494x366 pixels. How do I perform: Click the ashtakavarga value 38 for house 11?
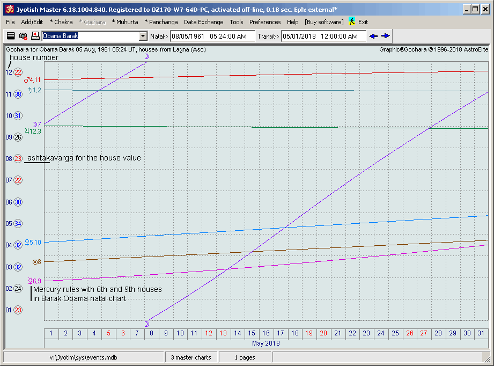(18, 94)
